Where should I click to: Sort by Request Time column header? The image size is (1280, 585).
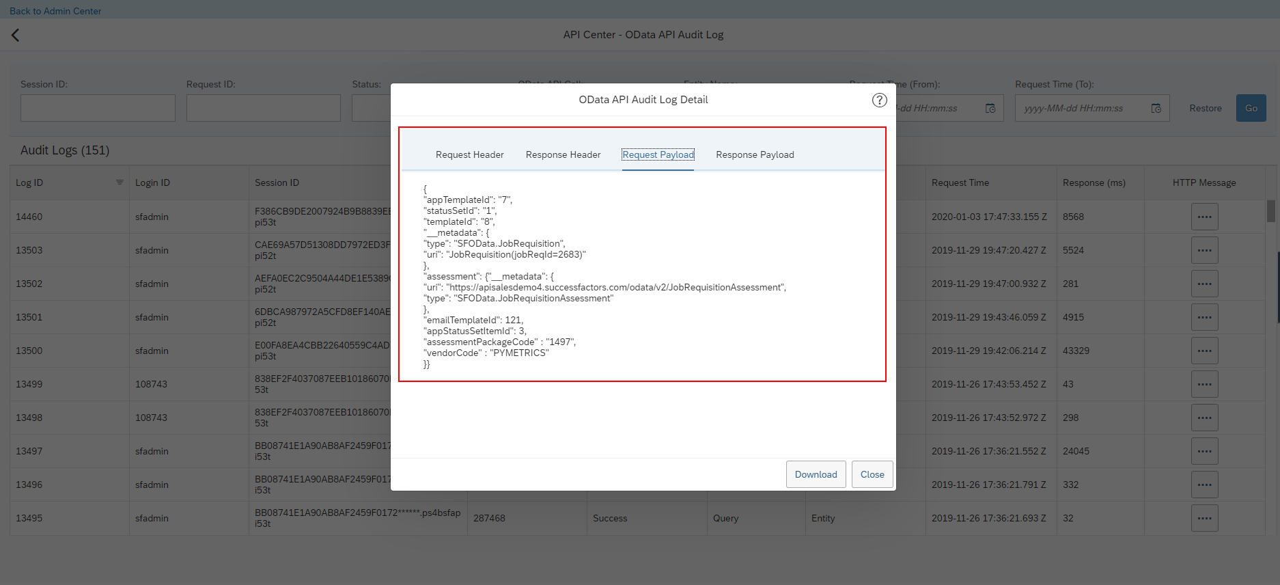click(x=960, y=182)
